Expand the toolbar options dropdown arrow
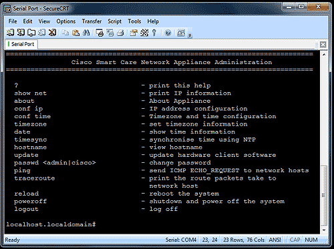Screen dimensions: 334x249 pyautogui.click(x=190, y=35)
